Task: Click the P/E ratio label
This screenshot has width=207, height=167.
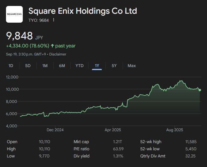Action: (x=81, y=149)
